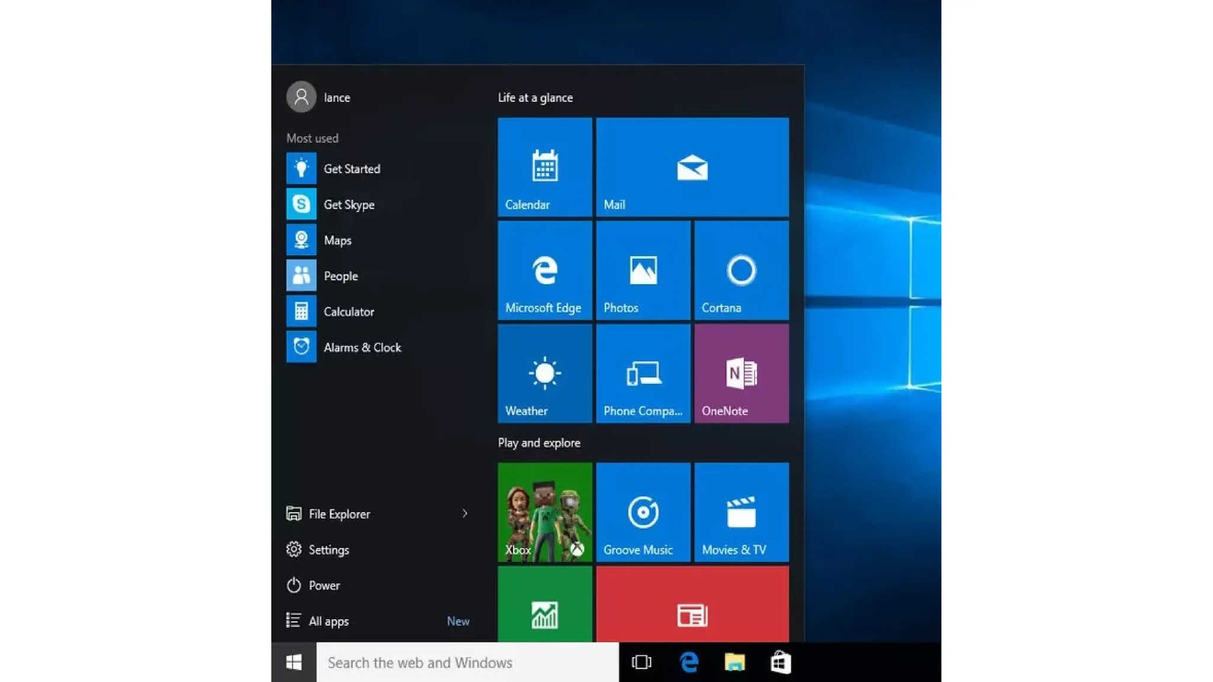Click the Maps label
The width and height of the screenshot is (1213, 682).
[338, 240]
